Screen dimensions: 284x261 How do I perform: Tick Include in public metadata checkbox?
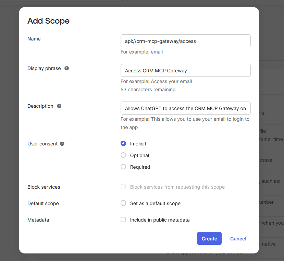coord(123,220)
